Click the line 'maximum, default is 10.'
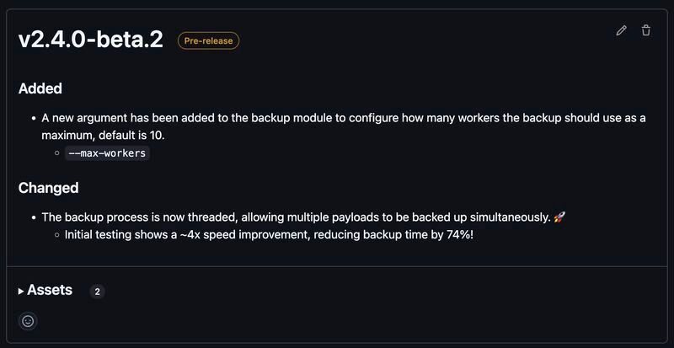 click(103, 136)
